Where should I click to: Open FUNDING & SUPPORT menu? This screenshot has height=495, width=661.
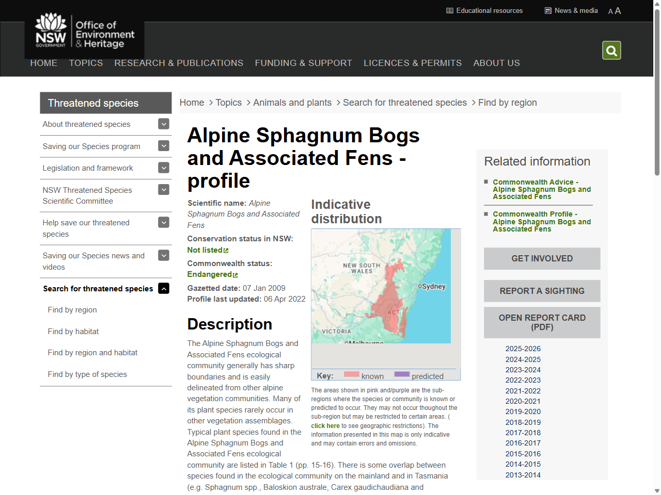click(x=304, y=63)
